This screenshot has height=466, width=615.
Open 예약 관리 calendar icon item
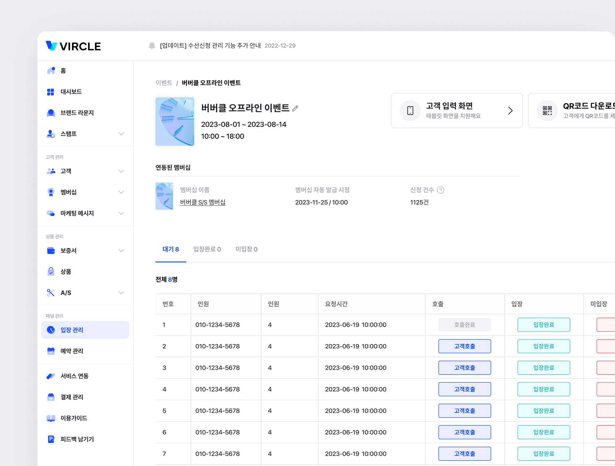click(x=51, y=351)
